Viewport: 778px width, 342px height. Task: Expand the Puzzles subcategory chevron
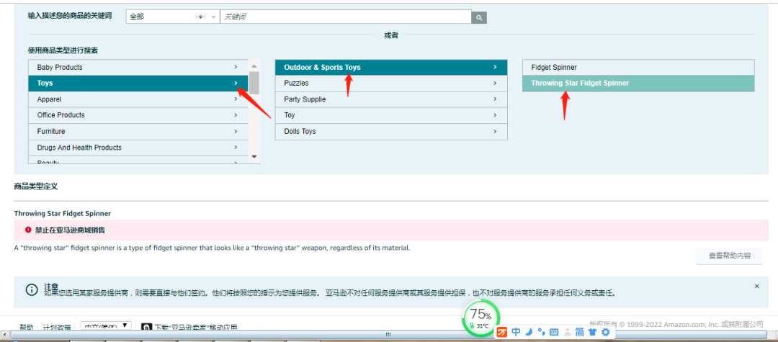tap(495, 84)
